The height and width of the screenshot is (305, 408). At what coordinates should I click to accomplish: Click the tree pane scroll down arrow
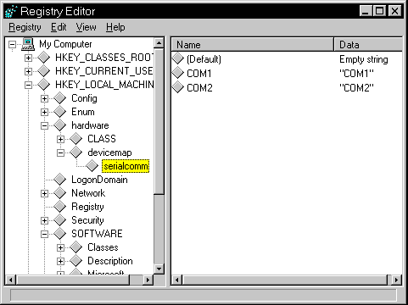[159, 269]
